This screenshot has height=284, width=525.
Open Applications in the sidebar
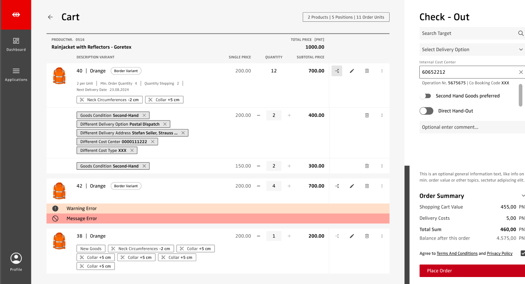(16, 74)
